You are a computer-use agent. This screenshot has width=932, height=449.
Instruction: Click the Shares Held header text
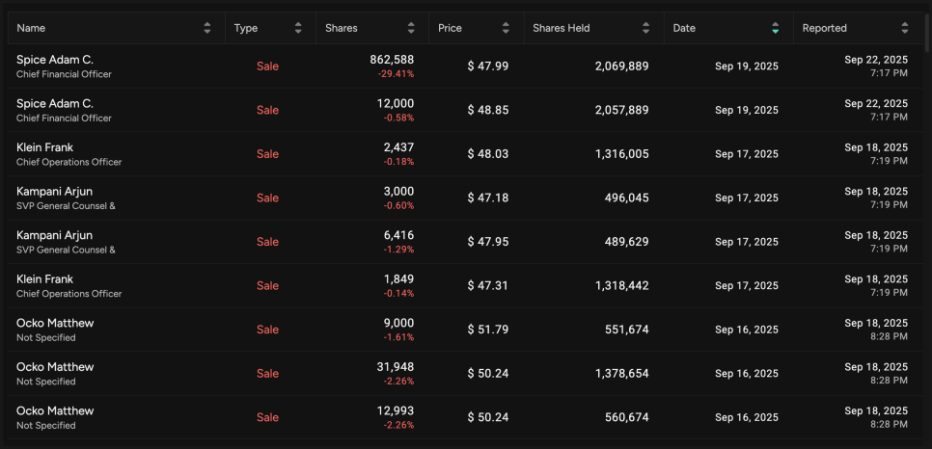tap(562, 28)
